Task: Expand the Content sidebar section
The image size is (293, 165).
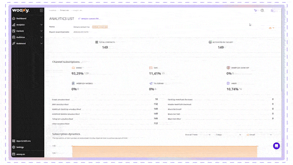Action: pos(27,31)
